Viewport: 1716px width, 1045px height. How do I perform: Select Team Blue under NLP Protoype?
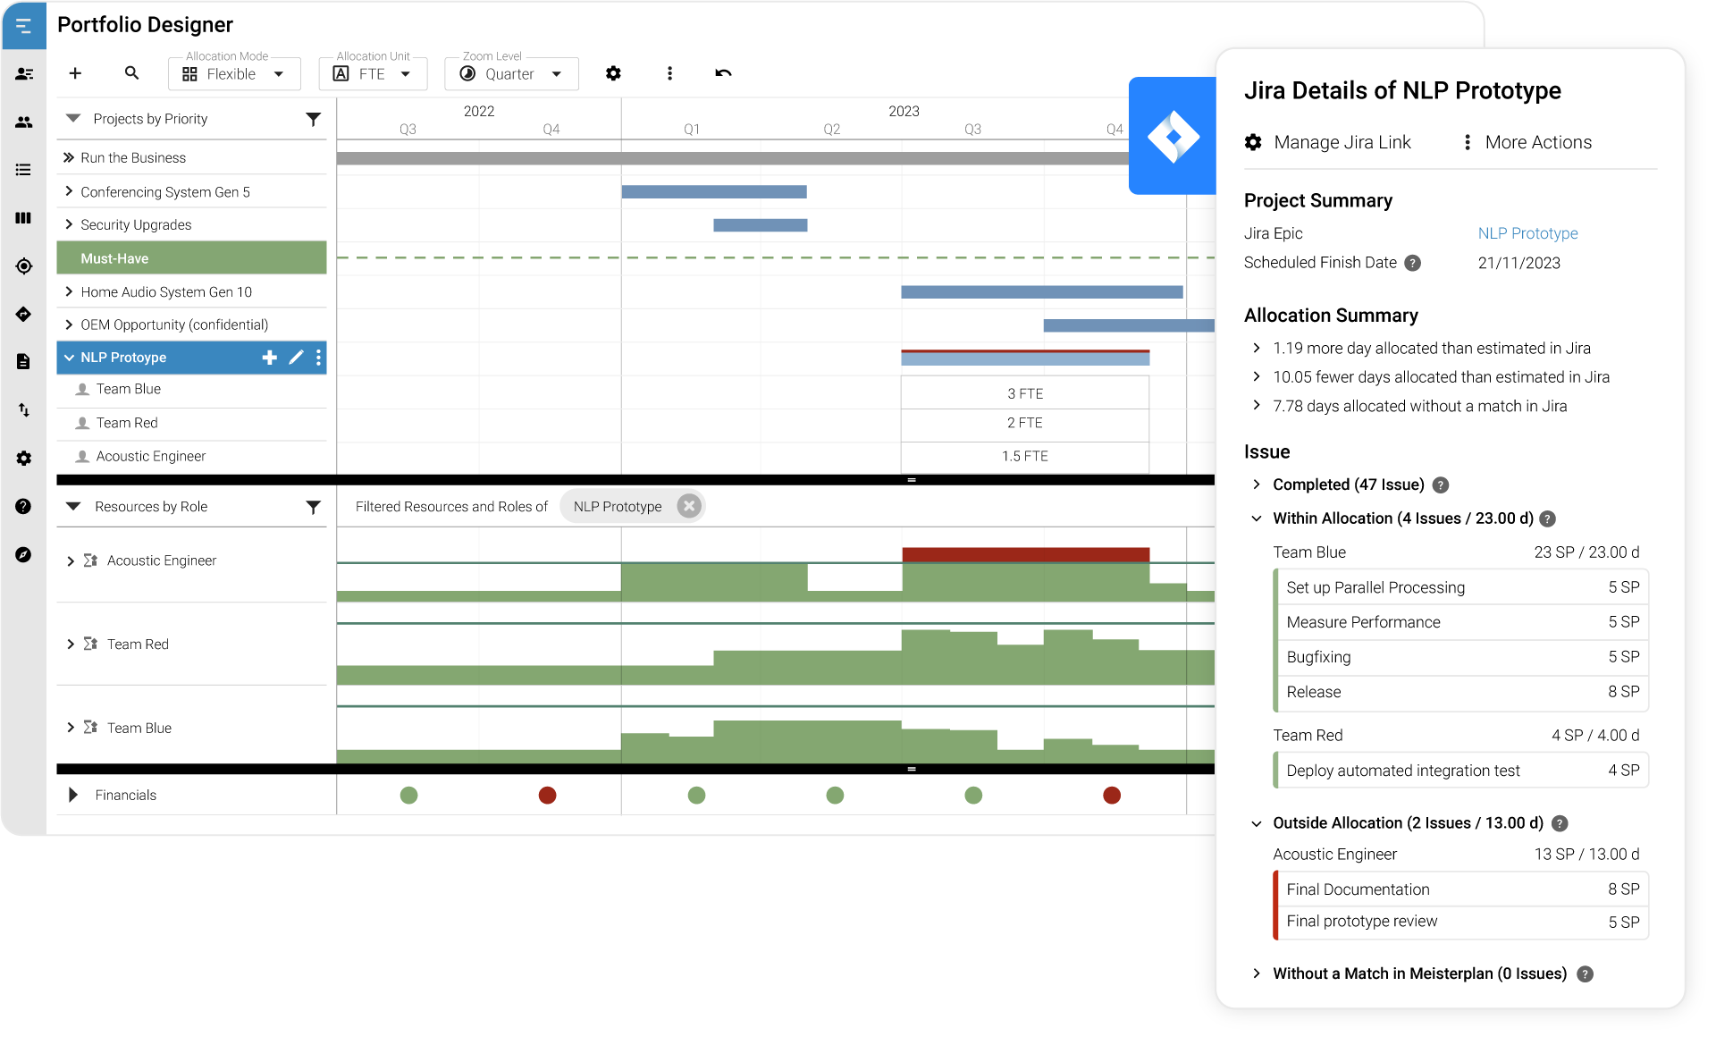point(191,390)
